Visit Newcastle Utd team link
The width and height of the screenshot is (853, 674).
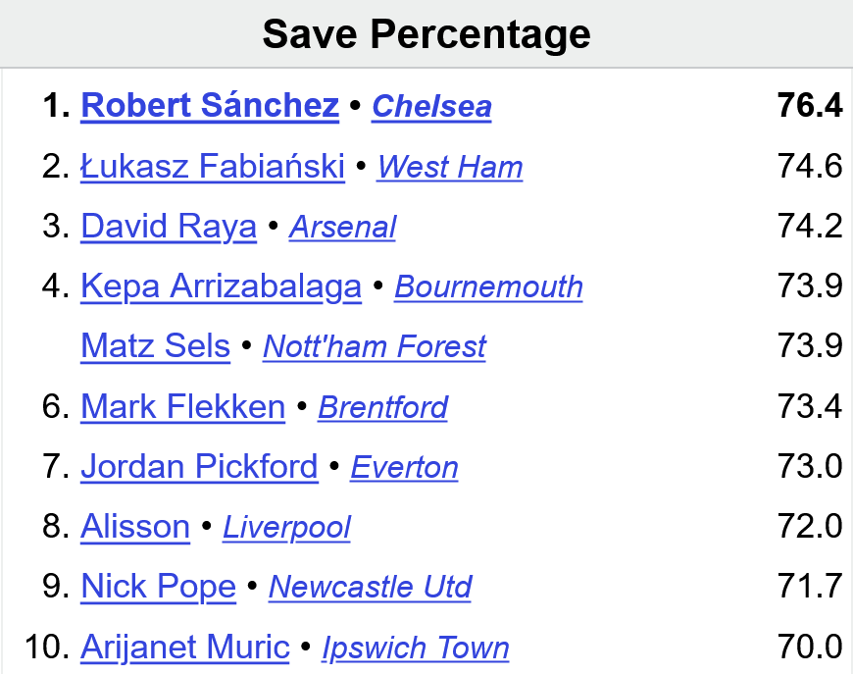[x=370, y=587]
